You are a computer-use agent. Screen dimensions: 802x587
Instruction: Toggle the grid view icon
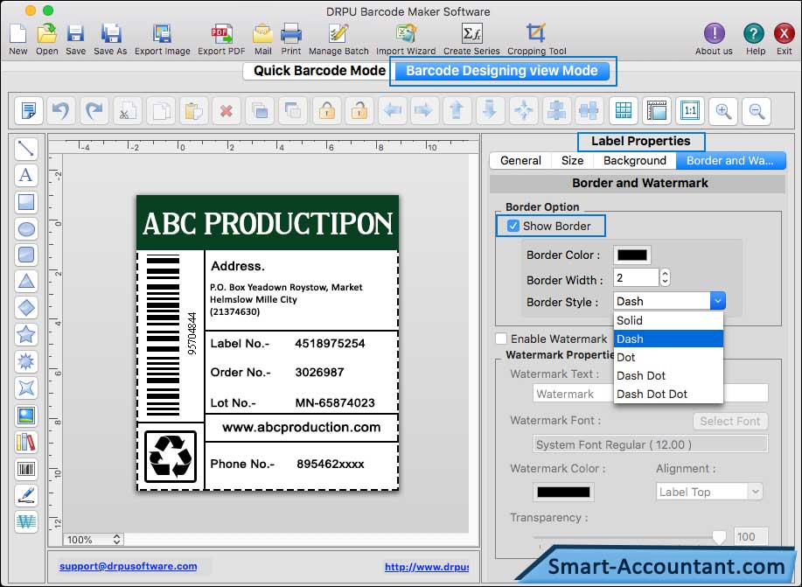(x=624, y=110)
